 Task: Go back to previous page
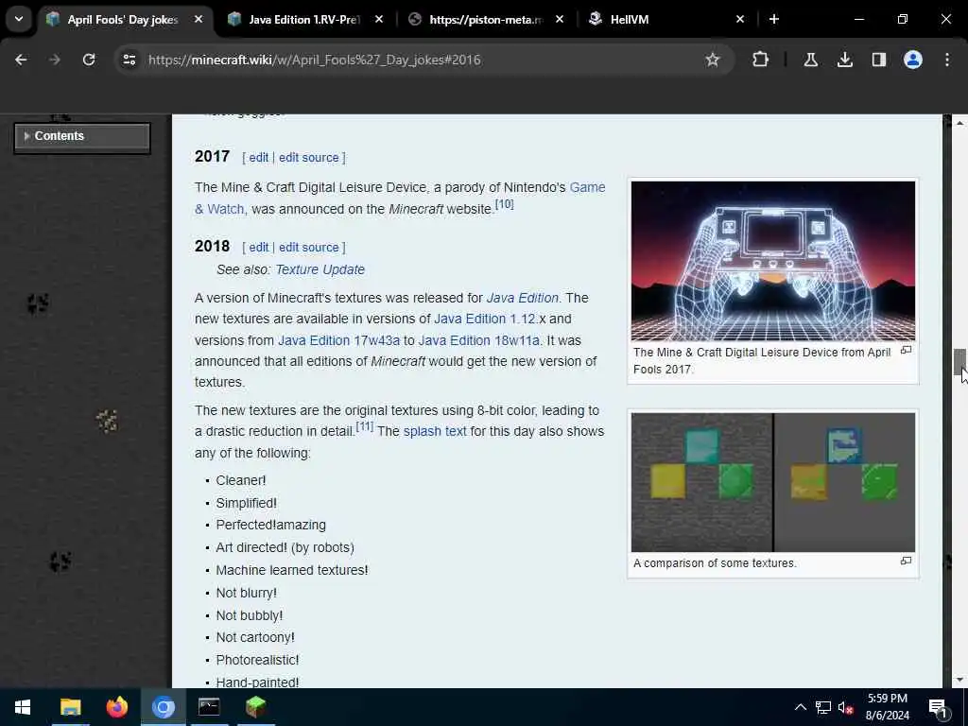point(21,60)
